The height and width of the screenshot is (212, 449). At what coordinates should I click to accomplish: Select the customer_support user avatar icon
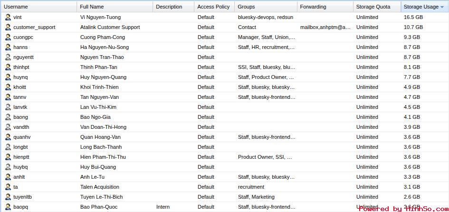pos(8,27)
